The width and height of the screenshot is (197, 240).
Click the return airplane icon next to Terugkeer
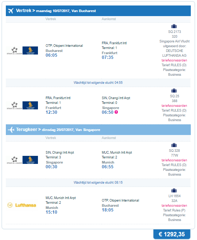[11, 130]
